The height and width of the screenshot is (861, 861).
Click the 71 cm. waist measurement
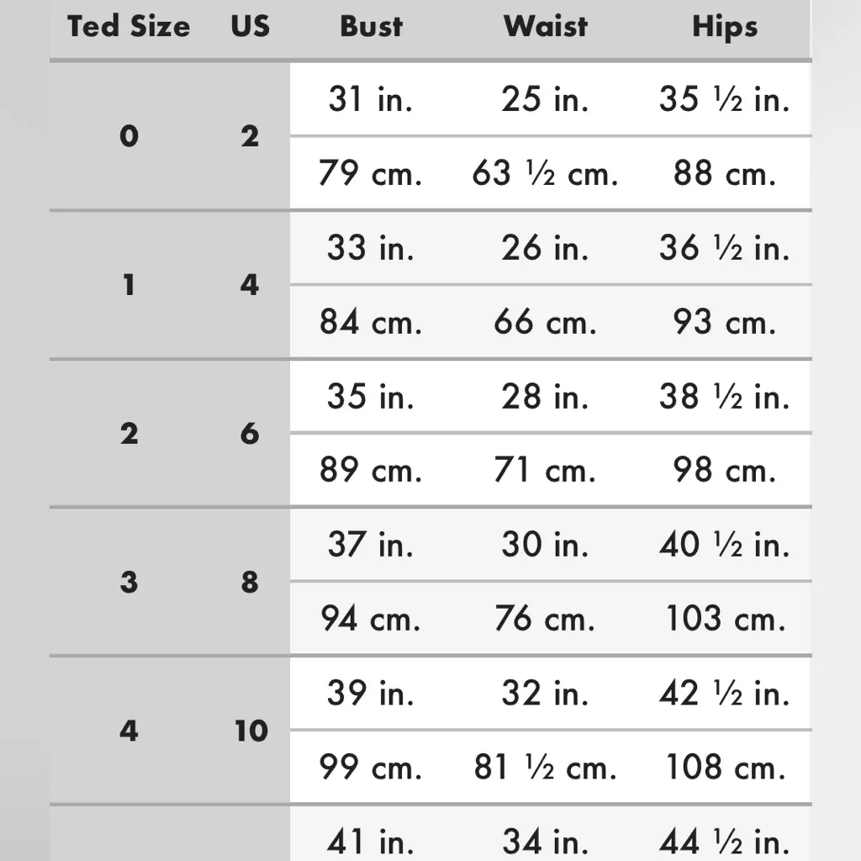click(x=545, y=471)
